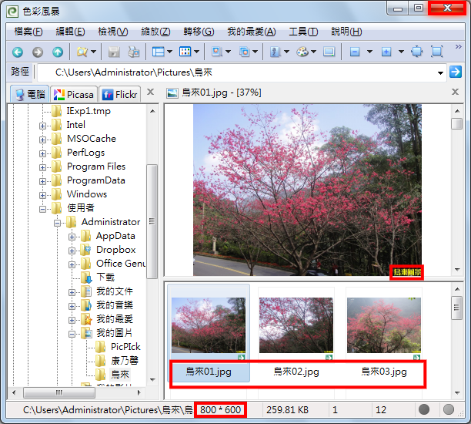Open the folder search icon dropdown arrow
471x424 pixels.
click(93, 52)
